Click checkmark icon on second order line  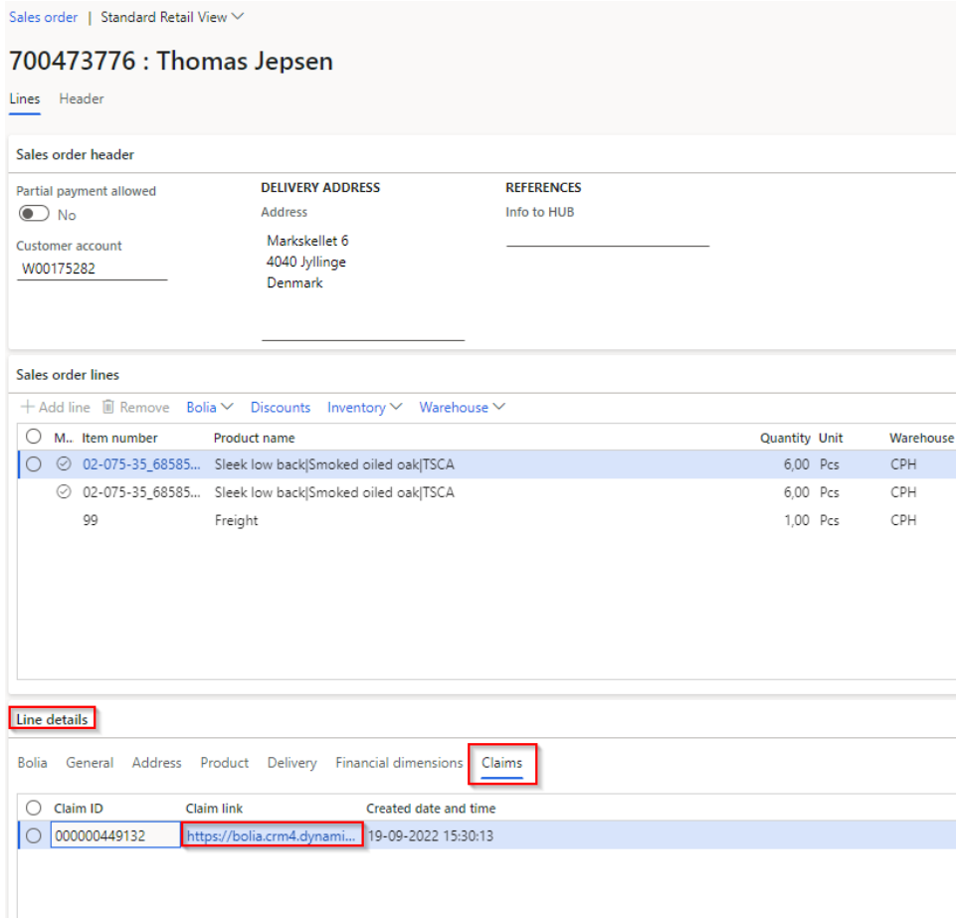64,492
